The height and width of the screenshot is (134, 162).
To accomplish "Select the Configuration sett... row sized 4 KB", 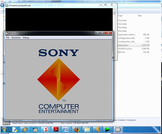I will point(133,42).
